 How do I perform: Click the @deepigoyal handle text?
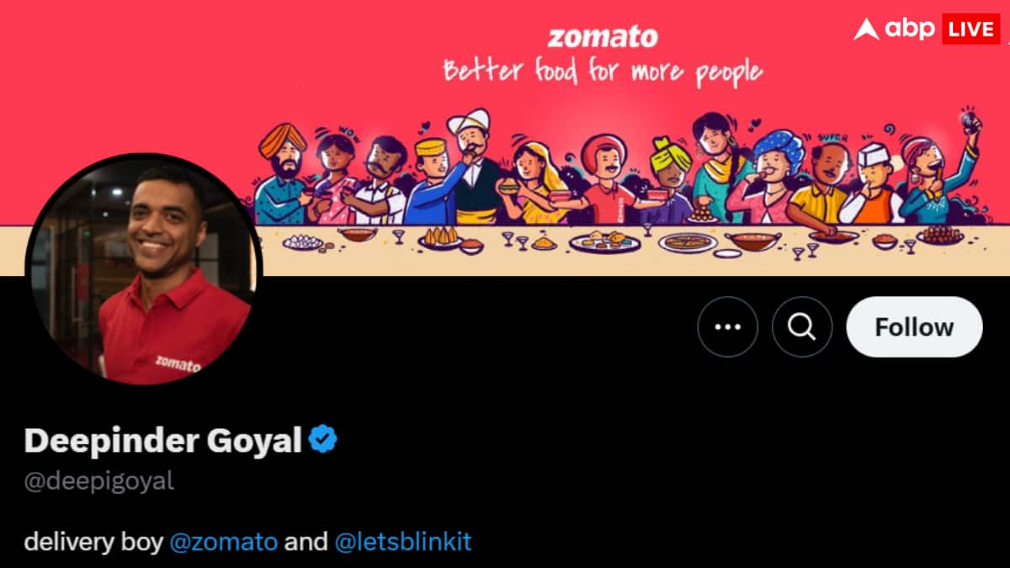click(98, 481)
